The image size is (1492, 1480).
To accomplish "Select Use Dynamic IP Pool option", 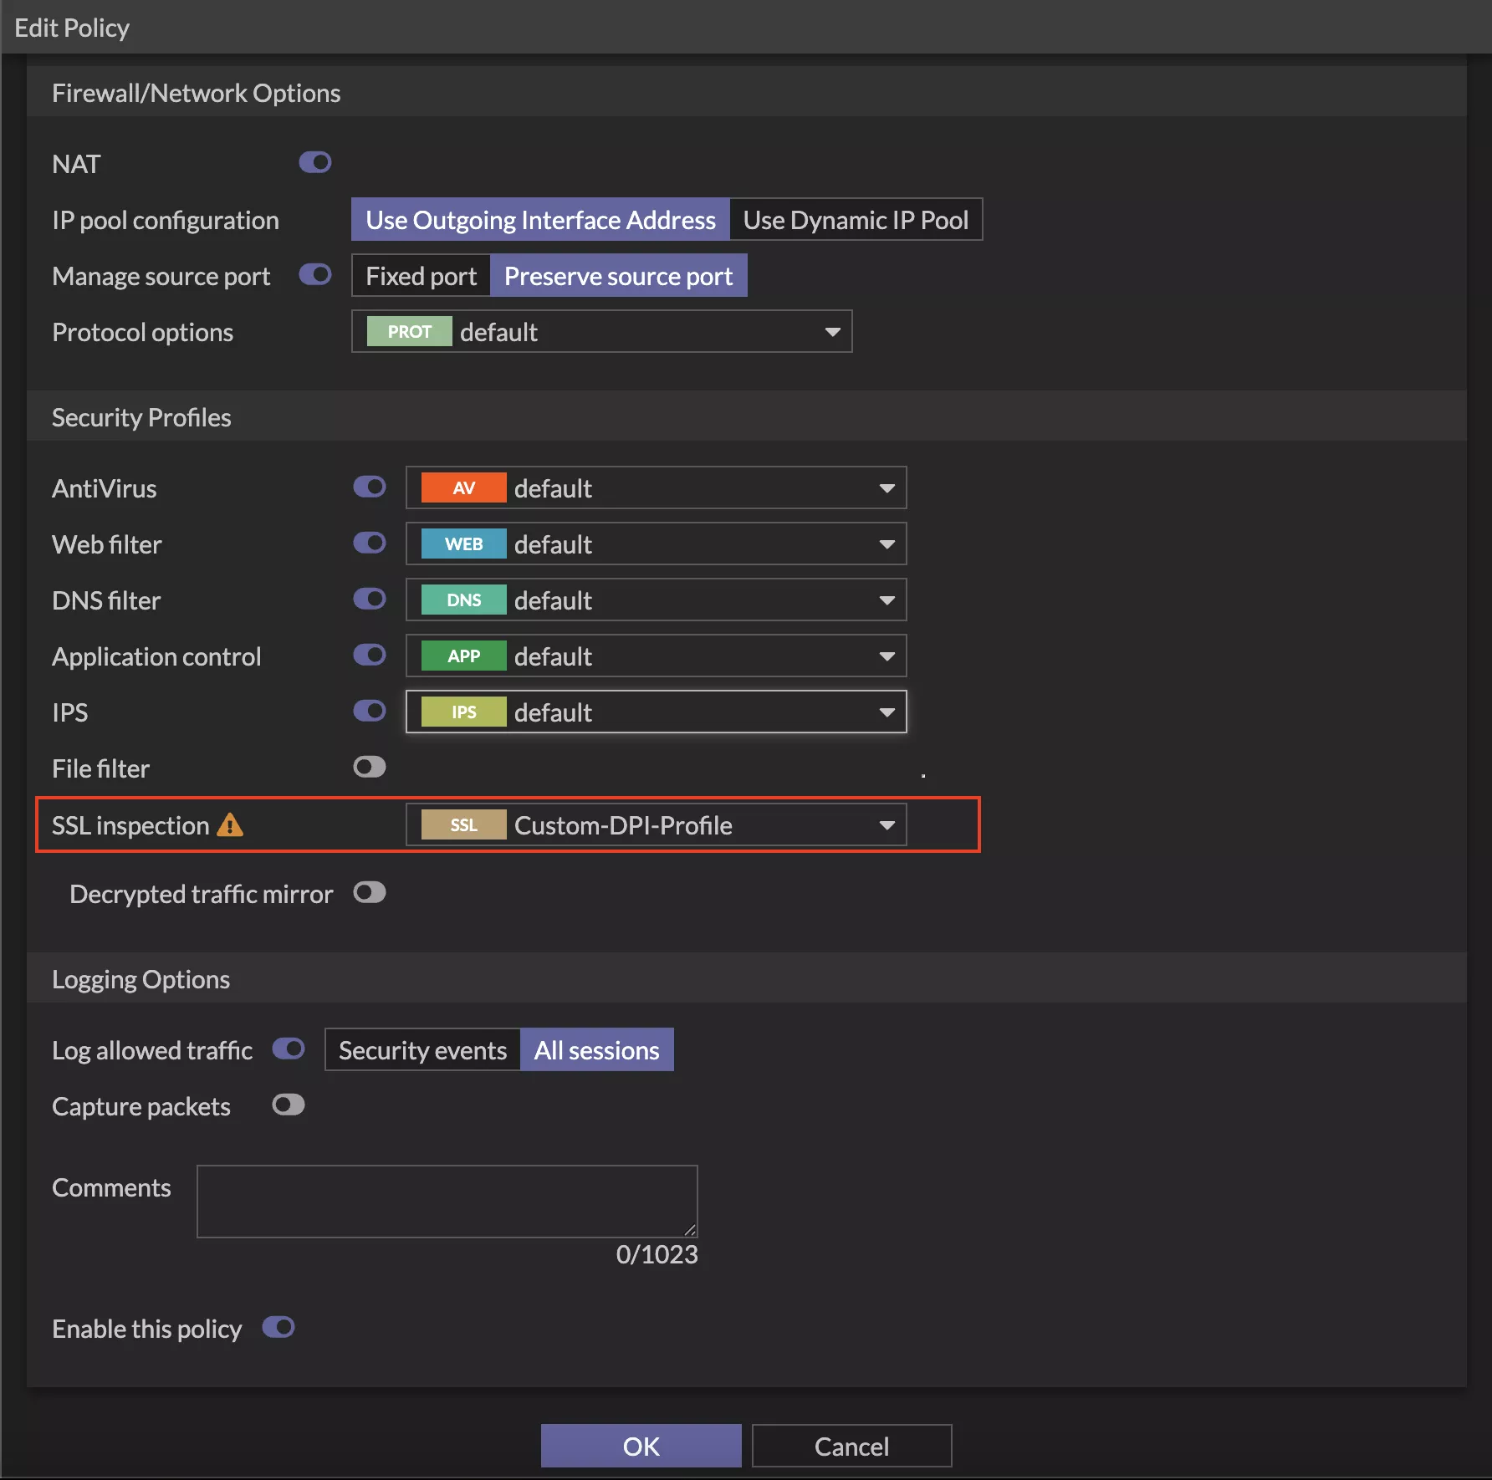I will click(856, 219).
